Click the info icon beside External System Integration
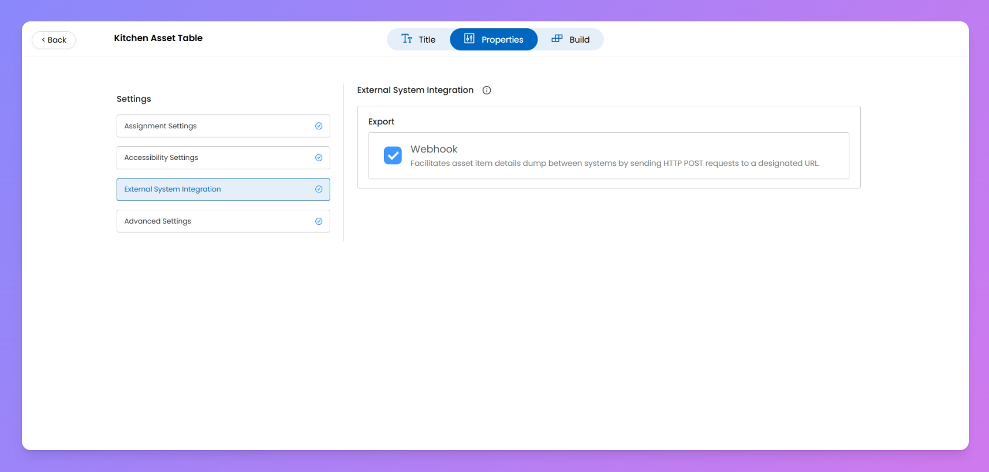Viewport: 989px width, 472px height. (x=487, y=90)
